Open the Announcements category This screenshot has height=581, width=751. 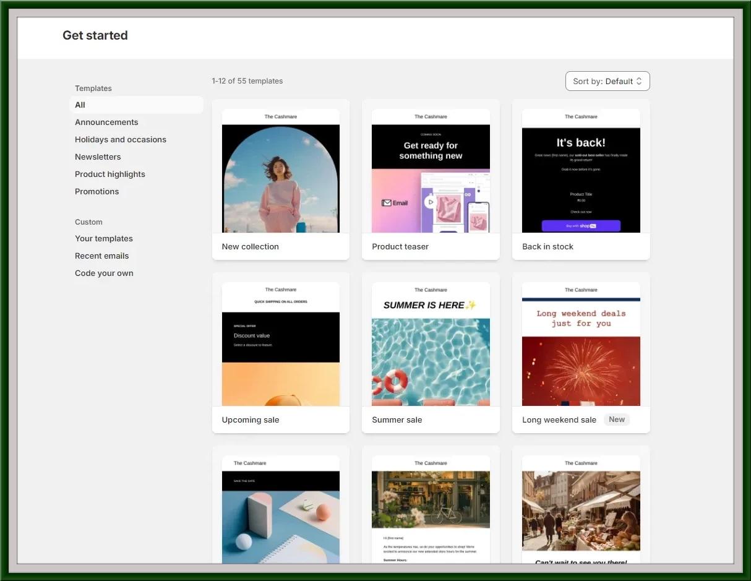[x=106, y=122]
